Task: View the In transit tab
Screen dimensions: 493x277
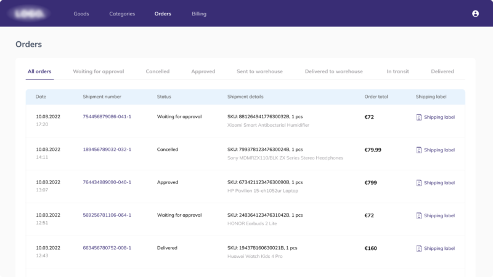Action: 397,71
